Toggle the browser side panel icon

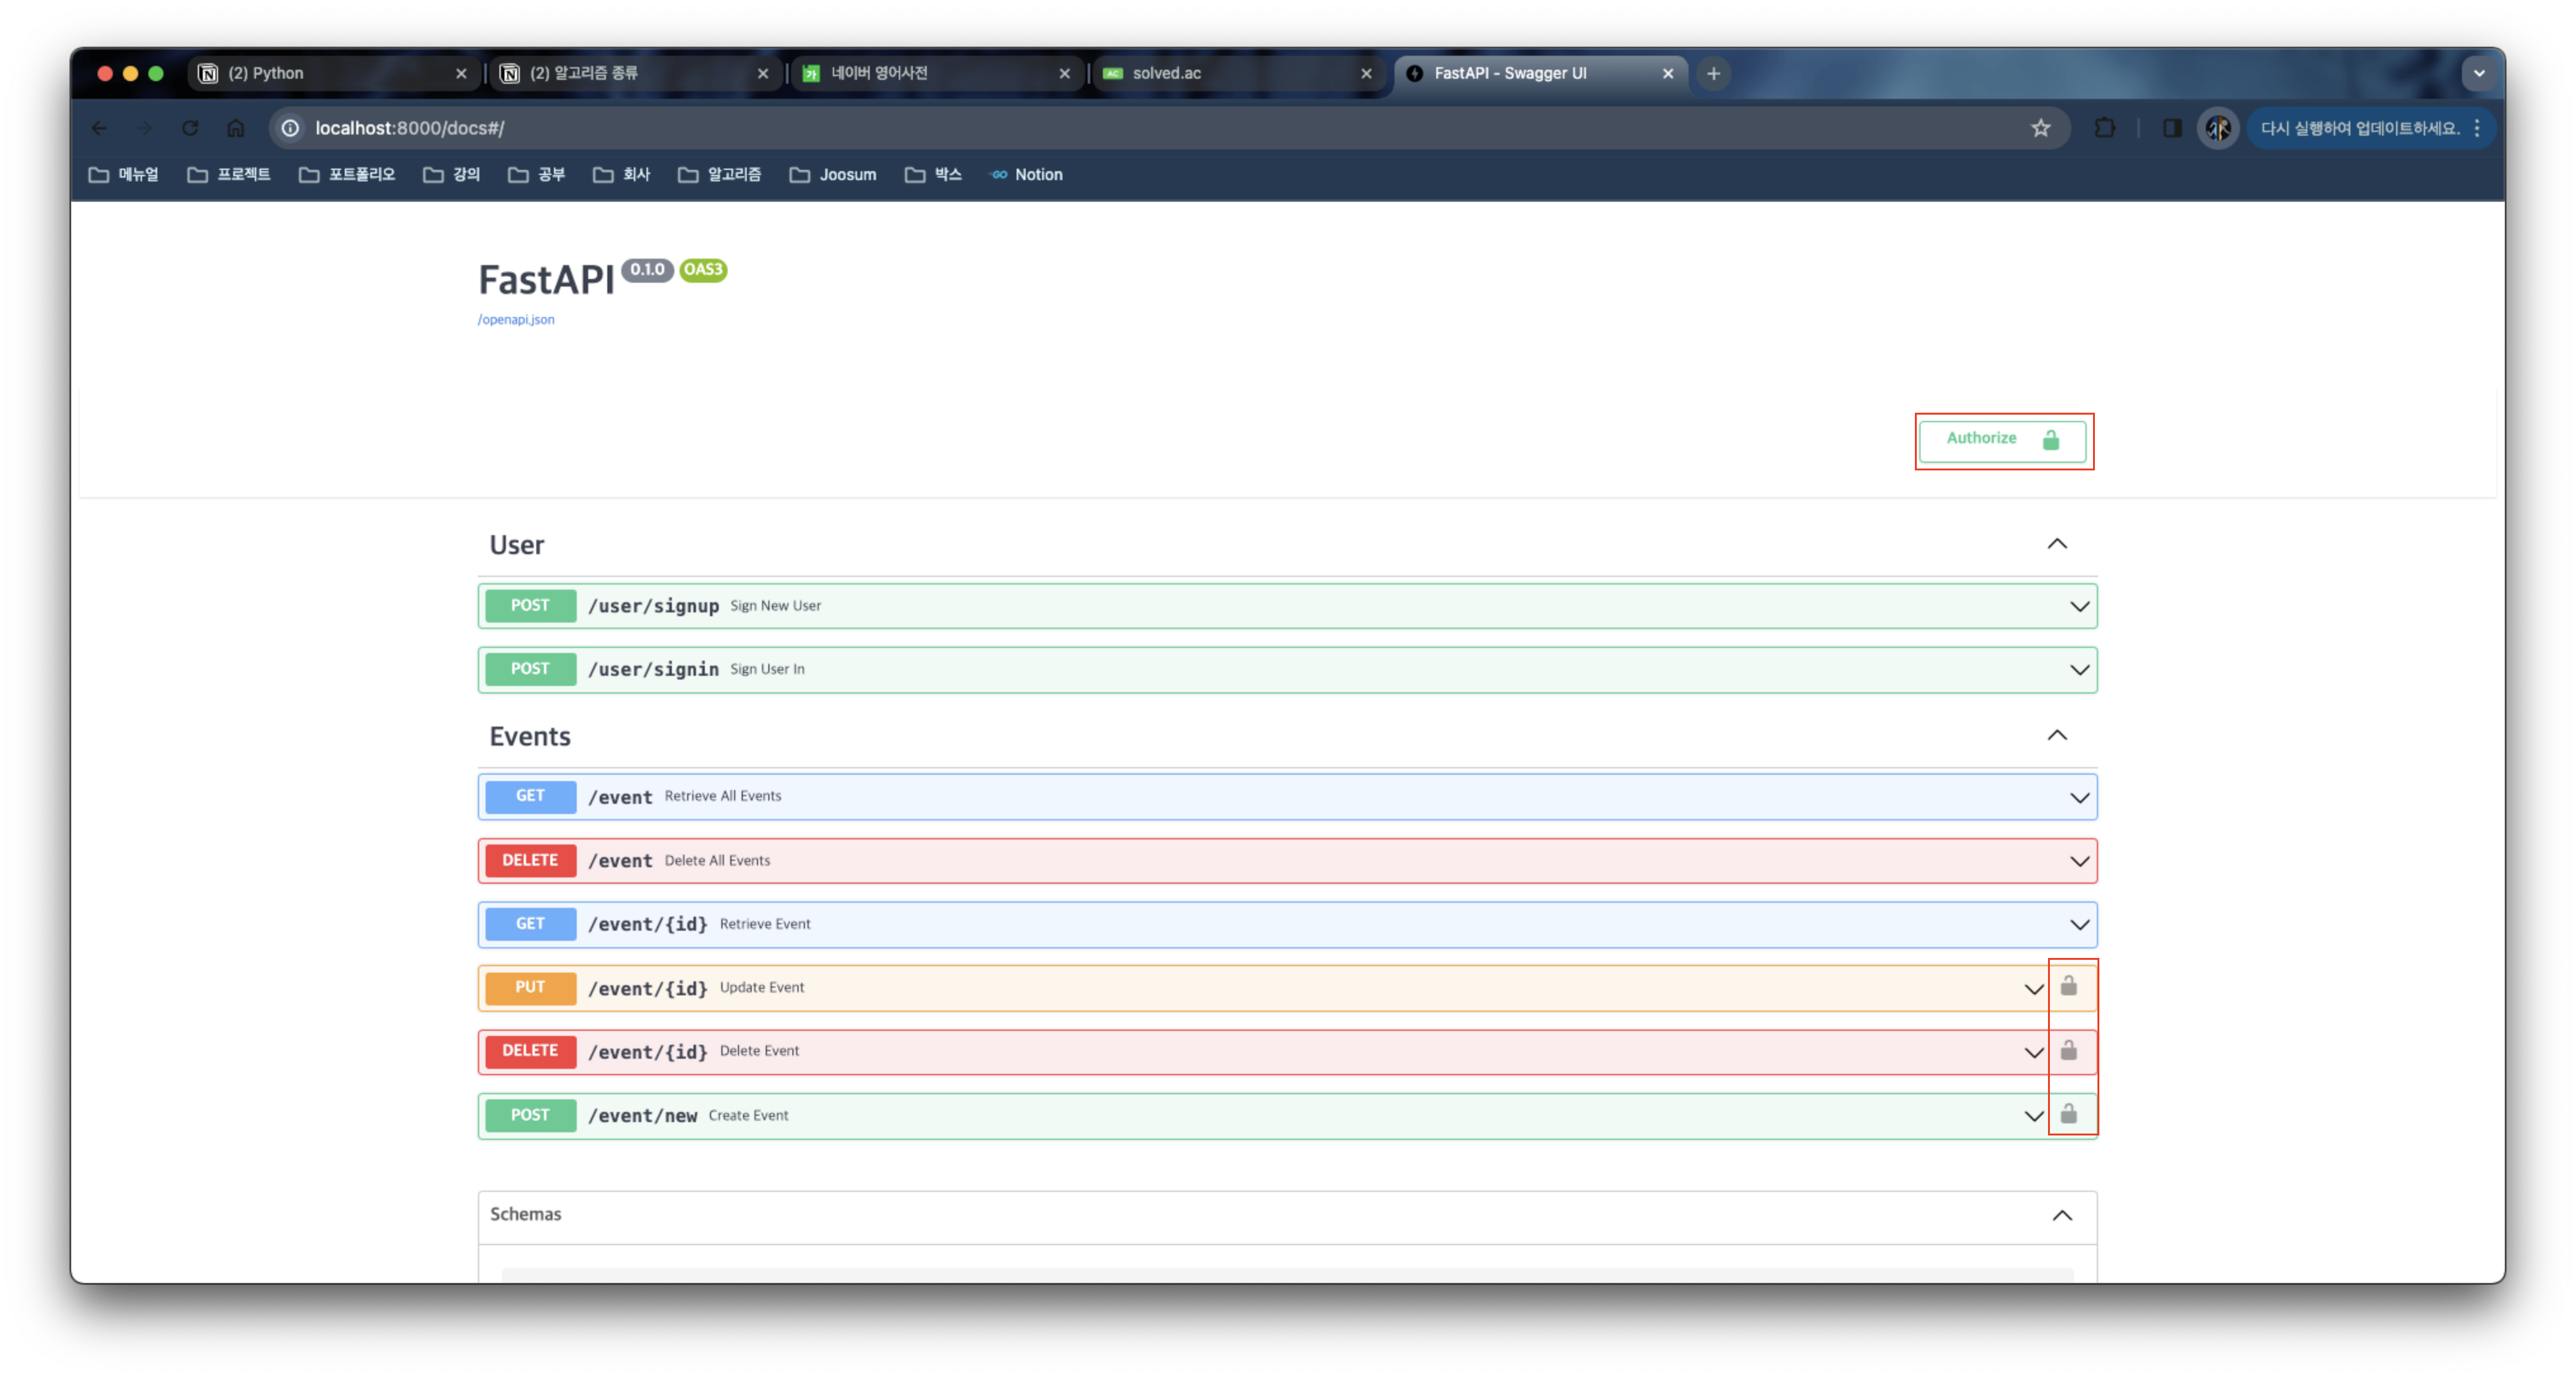point(2172,128)
